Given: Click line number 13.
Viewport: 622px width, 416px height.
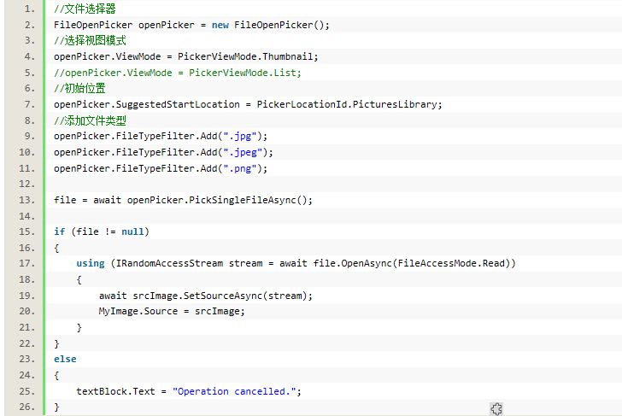Looking at the screenshot, I should click(27, 200).
